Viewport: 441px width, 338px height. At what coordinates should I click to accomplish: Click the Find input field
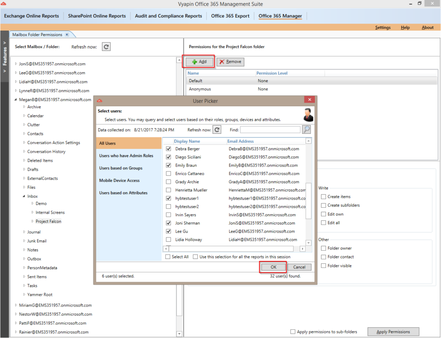point(270,130)
